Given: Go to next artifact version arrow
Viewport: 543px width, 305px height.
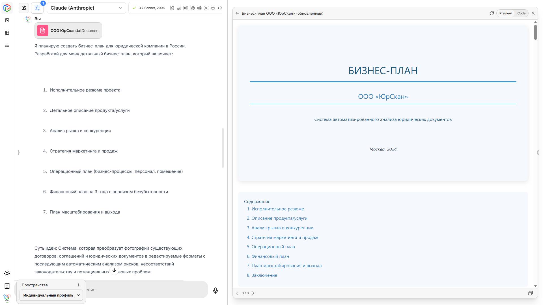Looking at the screenshot, I should pos(253,293).
